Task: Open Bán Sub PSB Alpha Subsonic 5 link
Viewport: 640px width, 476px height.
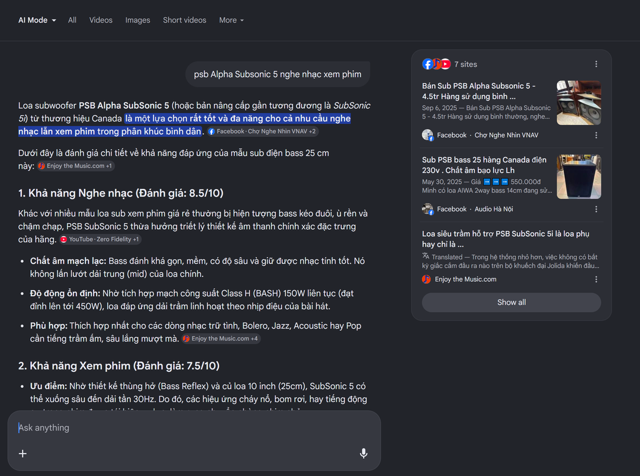Action: (x=479, y=91)
